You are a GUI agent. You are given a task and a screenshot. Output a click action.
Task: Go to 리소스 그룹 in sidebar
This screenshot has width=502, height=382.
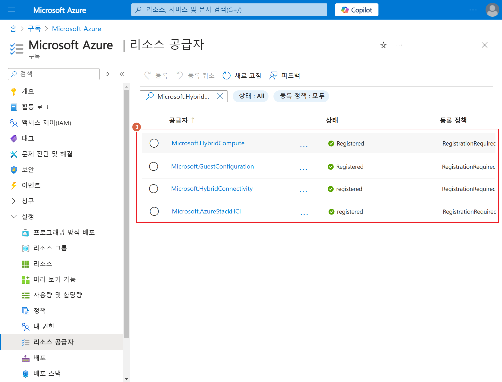coord(50,248)
